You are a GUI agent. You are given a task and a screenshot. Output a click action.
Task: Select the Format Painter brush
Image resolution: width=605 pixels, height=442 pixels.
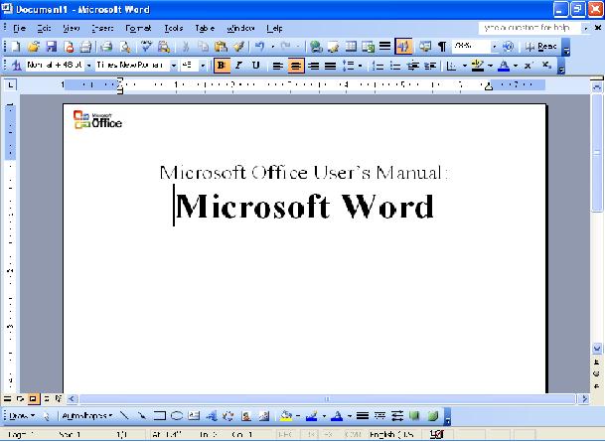coord(238,47)
